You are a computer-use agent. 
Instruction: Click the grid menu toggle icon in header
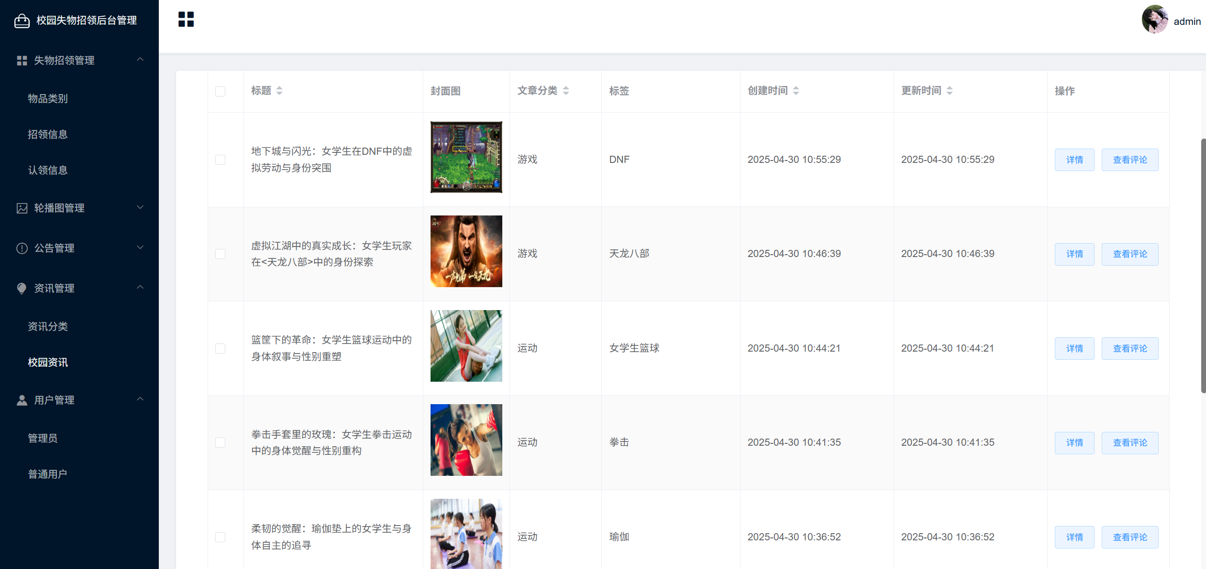click(x=186, y=20)
